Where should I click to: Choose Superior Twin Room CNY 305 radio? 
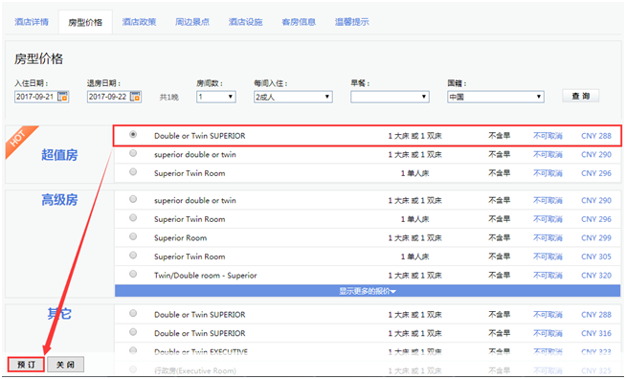point(133,256)
